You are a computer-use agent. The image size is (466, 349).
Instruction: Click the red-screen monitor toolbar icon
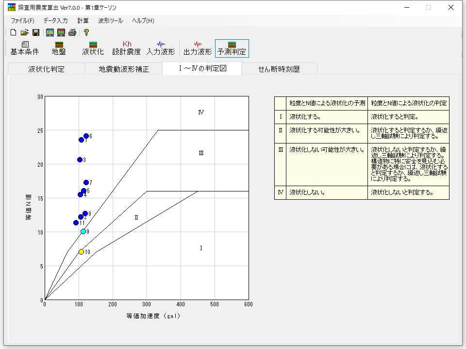pyautogui.click(x=61, y=32)
